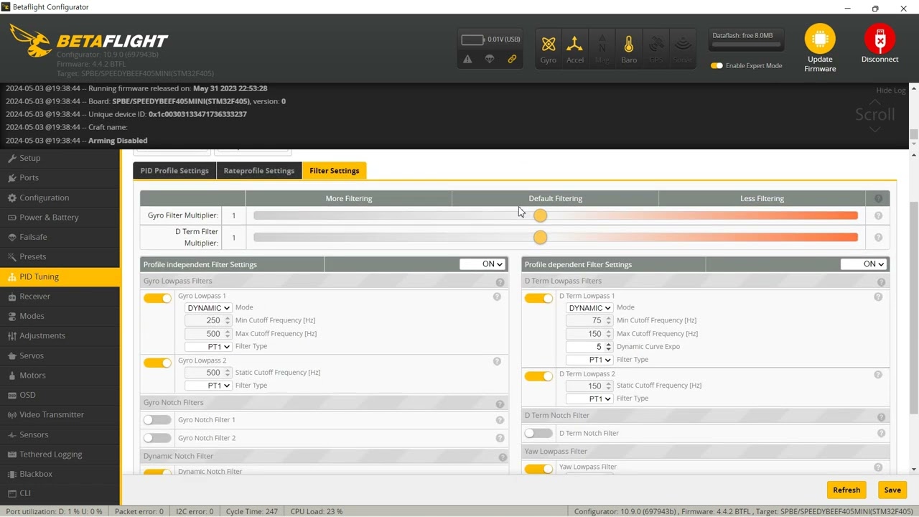Open D Term Lowpass 1 Mode dropdown

(x=589, y=308)
